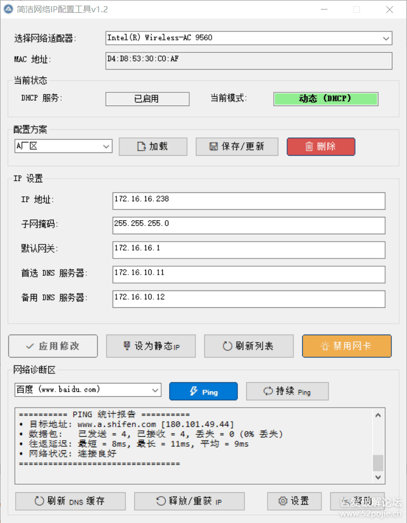
Task: Click the 加载 load profile button
Action: [153, 146]
